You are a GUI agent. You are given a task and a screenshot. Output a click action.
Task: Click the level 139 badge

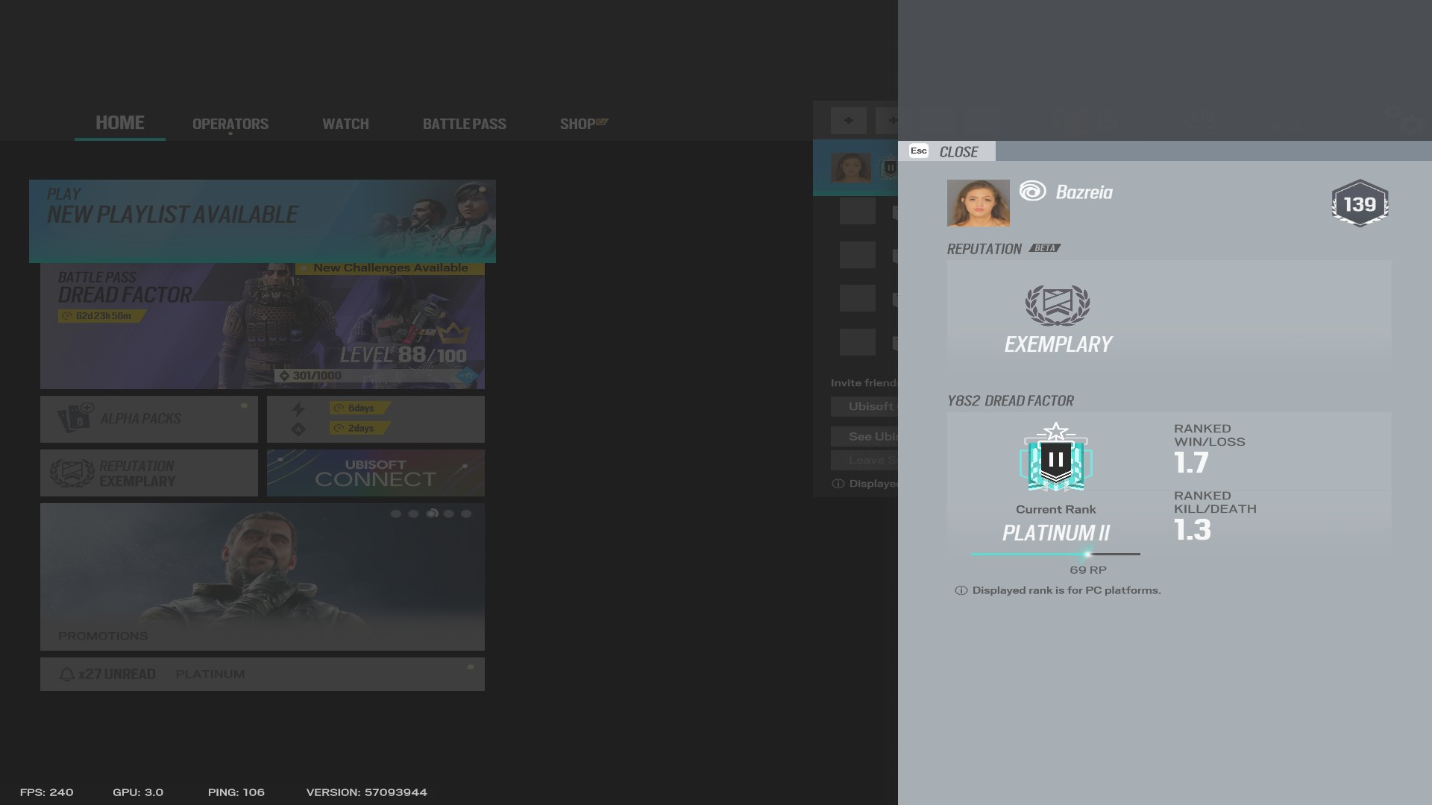click(1360, 203)
